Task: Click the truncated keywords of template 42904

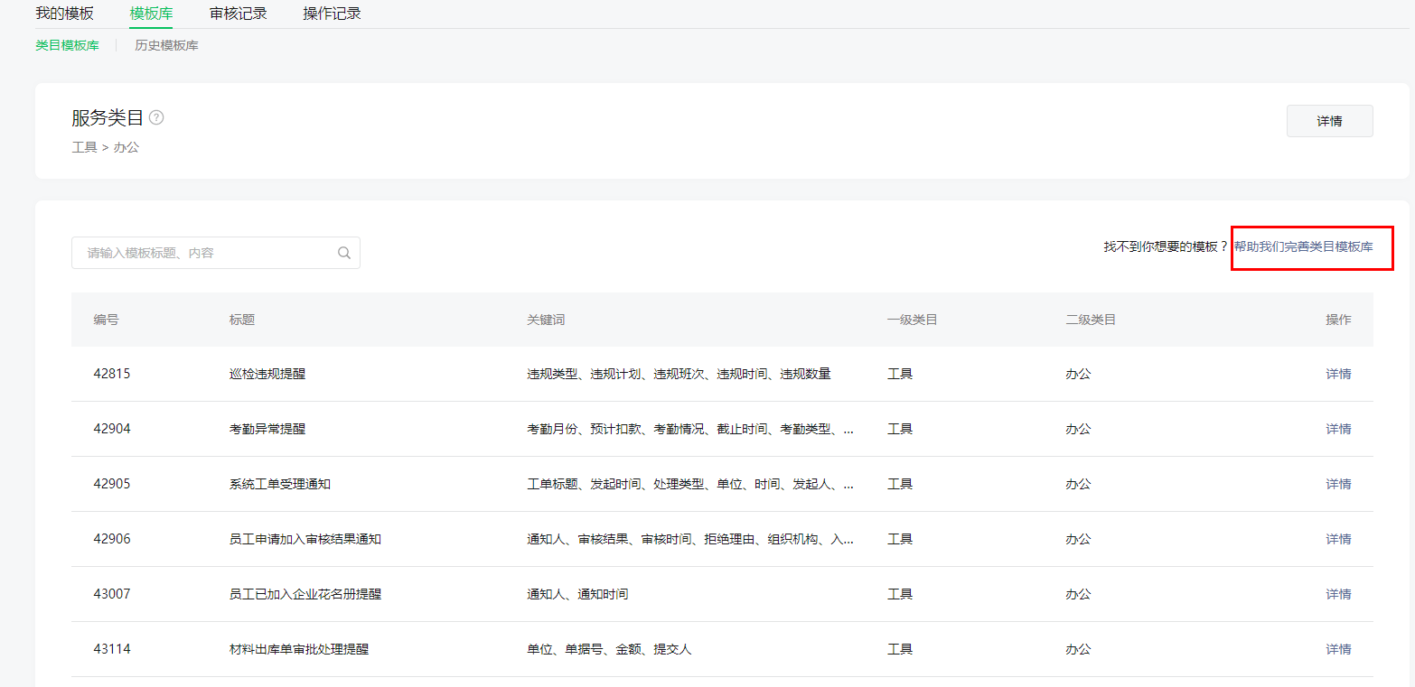Action: coord(690,429)
